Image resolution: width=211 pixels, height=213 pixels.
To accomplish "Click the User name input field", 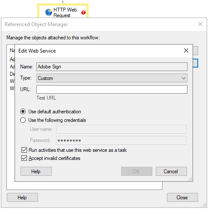I will (x=121, y=129).
